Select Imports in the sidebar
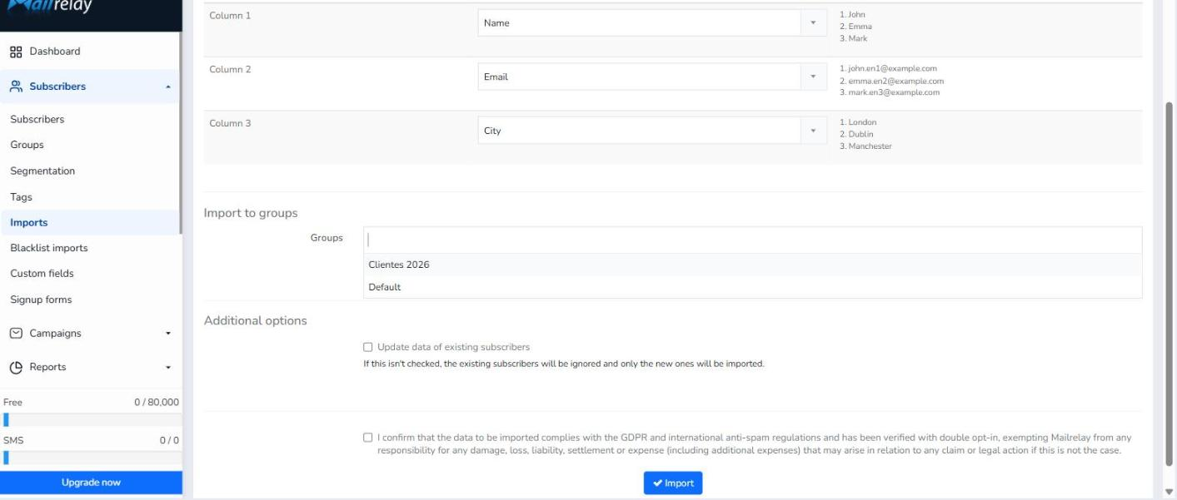 pyautogui.click(x=29, y=222)
